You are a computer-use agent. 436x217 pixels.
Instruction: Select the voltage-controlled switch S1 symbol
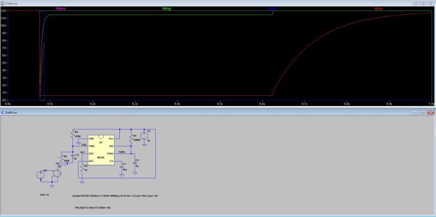point(57,173)
